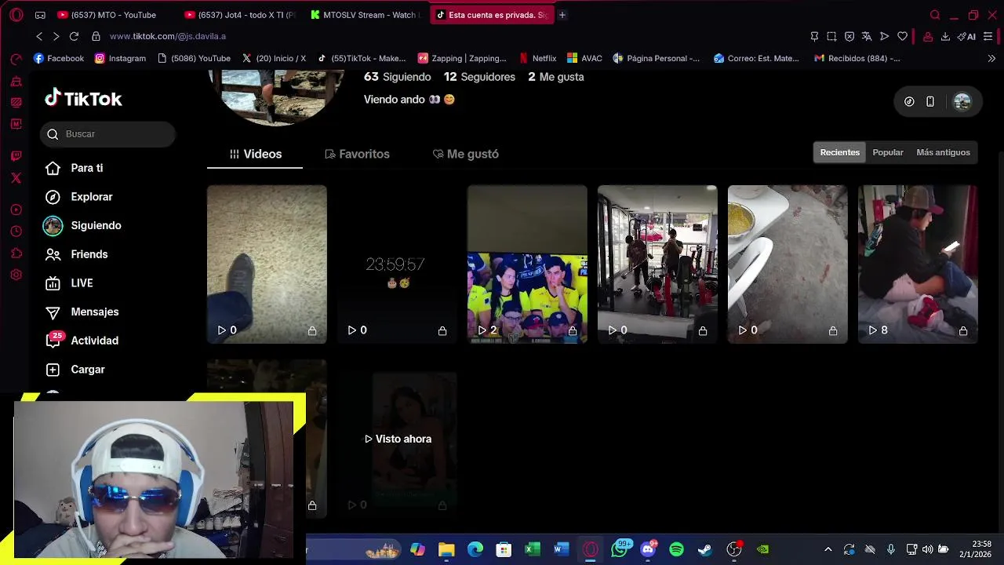Open a new browser tab
1004x565 pixels.
(x=562, y=15)
